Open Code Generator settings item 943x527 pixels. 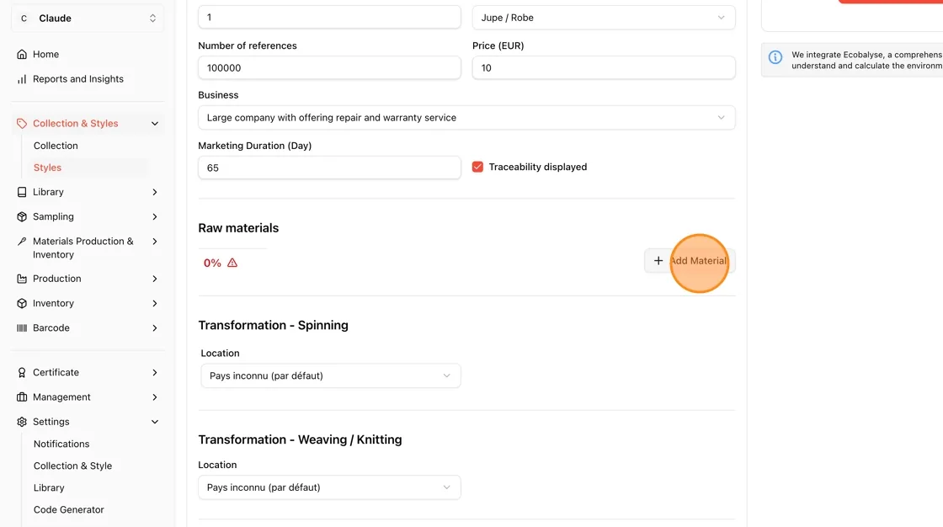[x=68, y=509]
